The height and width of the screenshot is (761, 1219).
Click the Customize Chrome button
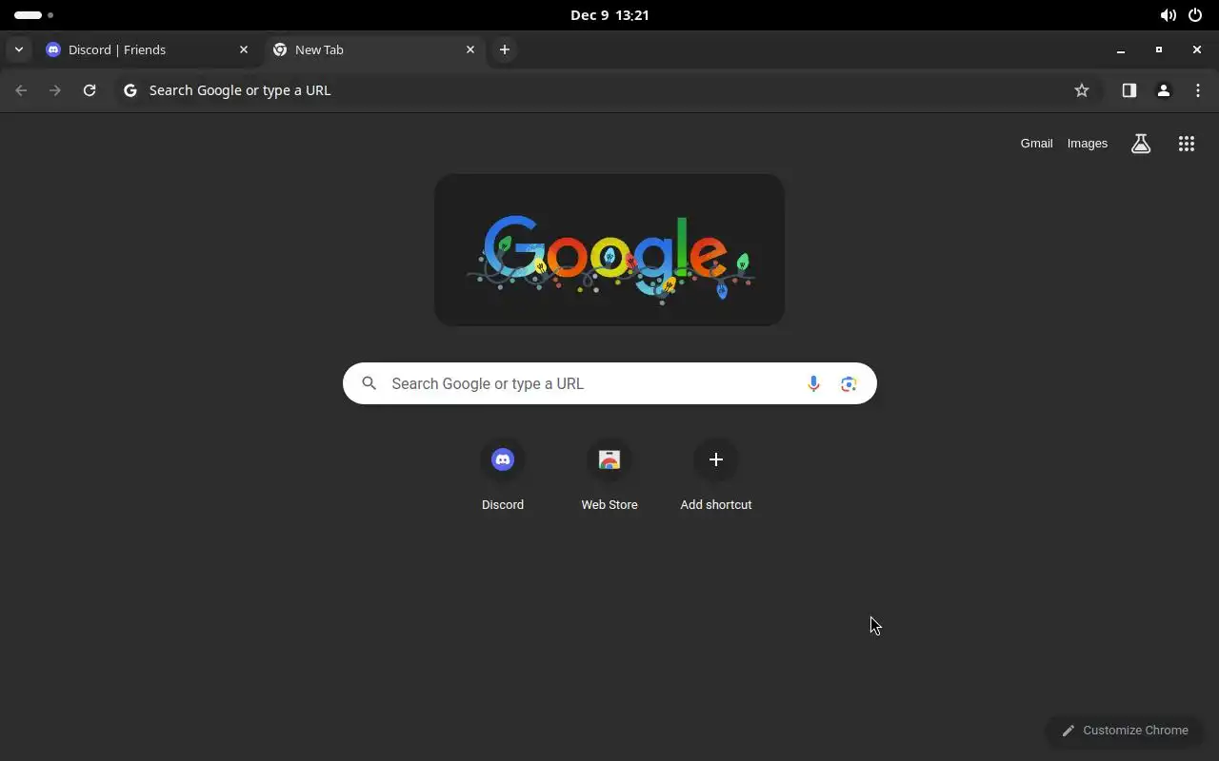click(x=1125, y=731)
